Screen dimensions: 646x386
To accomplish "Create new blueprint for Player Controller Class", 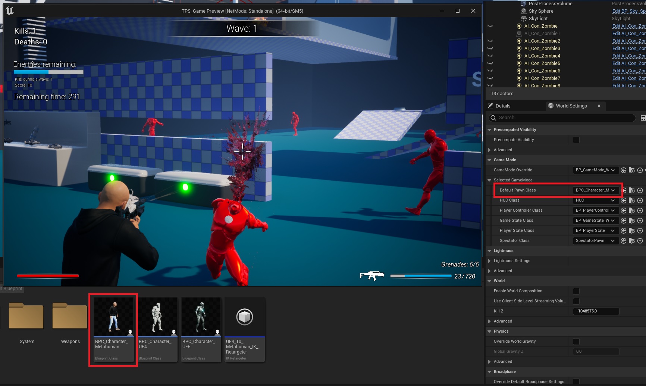I will point(640,211).
